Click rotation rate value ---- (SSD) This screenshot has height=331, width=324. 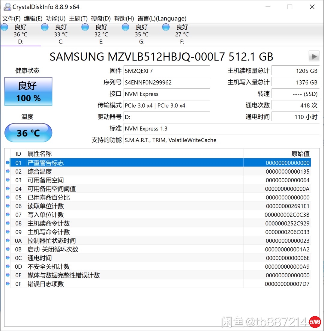[295, 94]
